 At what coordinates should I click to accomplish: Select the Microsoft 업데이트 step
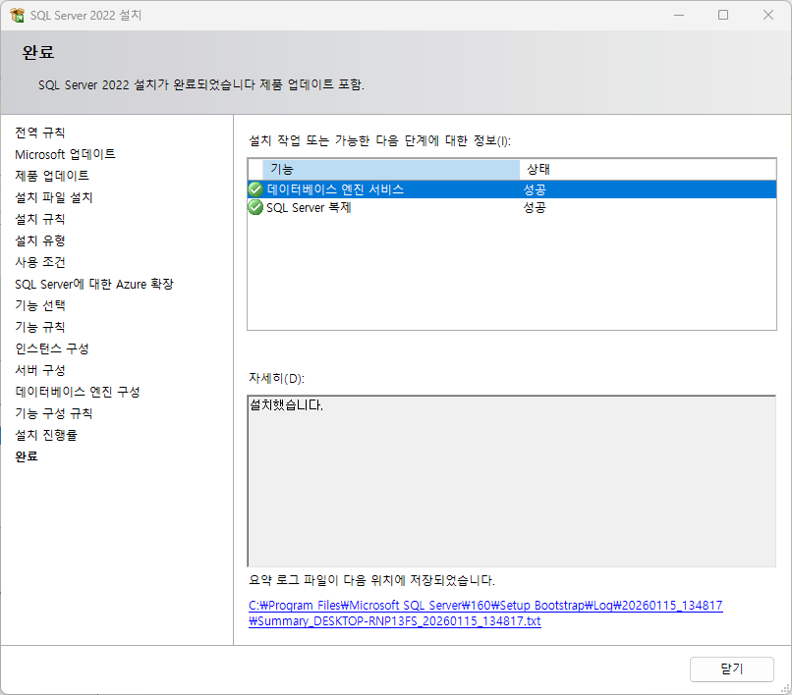tap(65, 154)
